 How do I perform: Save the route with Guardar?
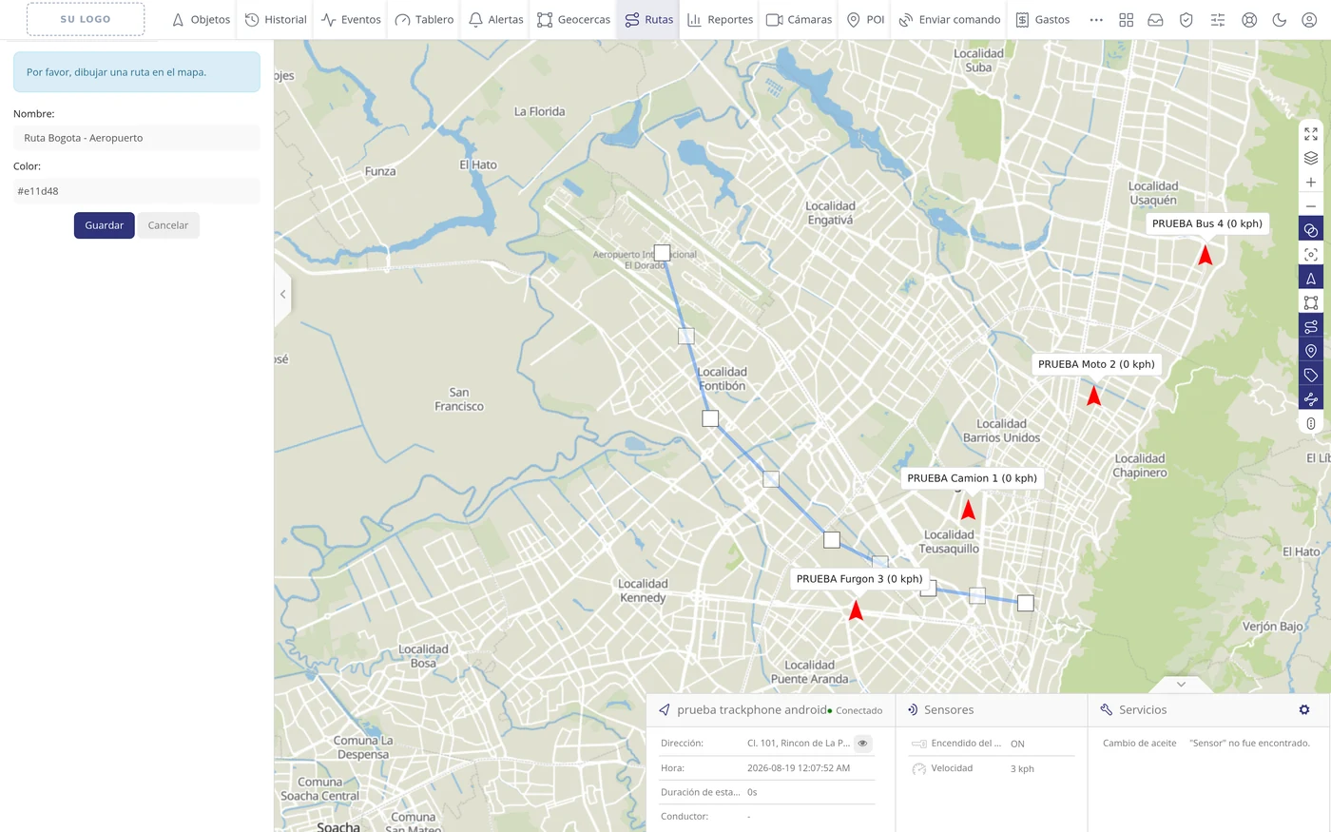105,225
